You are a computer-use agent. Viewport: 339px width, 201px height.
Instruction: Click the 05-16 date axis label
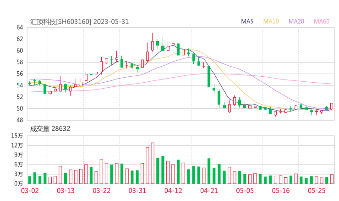click(280, 190)
